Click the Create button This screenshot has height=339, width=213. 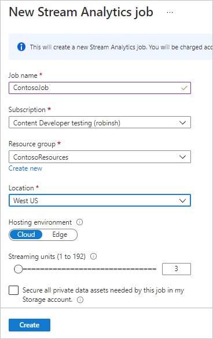30,325
